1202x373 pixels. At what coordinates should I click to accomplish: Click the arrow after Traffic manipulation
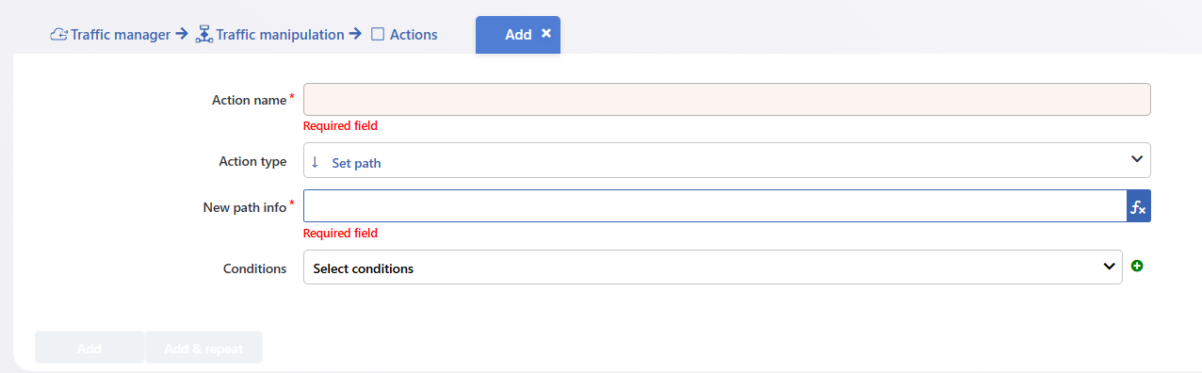click(x=355, y=35)
